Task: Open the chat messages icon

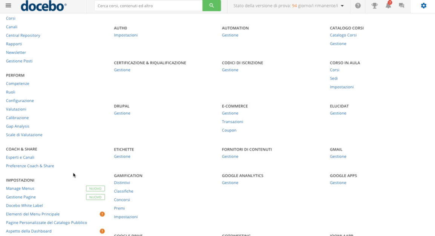Action: (401, 6)
